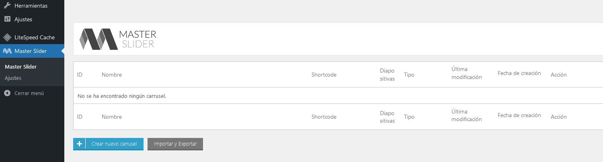Click the plus icon on create carousel button
Screen dimensions: 603x162
click(79, 144)
